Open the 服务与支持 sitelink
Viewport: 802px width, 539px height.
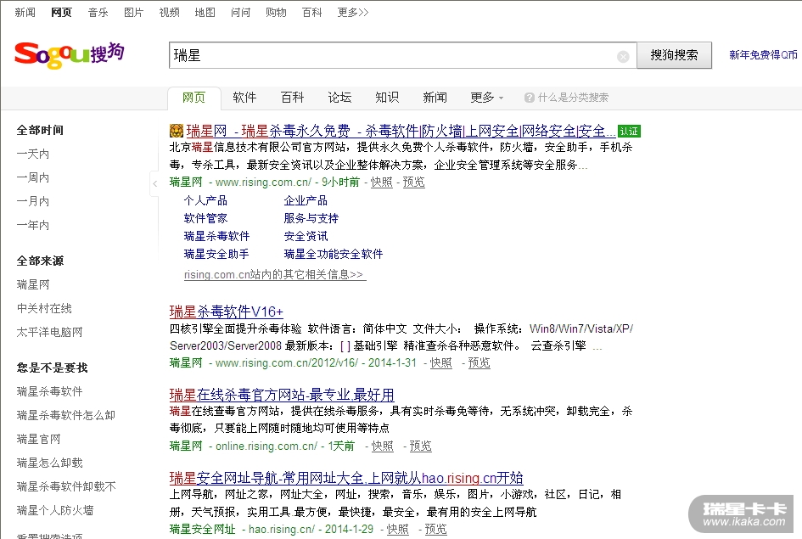tap(311, 218)
